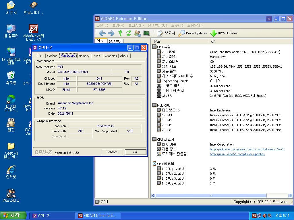Switch to the 메뉴 tab in AIDA64
The image size is (294, 220).
(x=101, y=41)
